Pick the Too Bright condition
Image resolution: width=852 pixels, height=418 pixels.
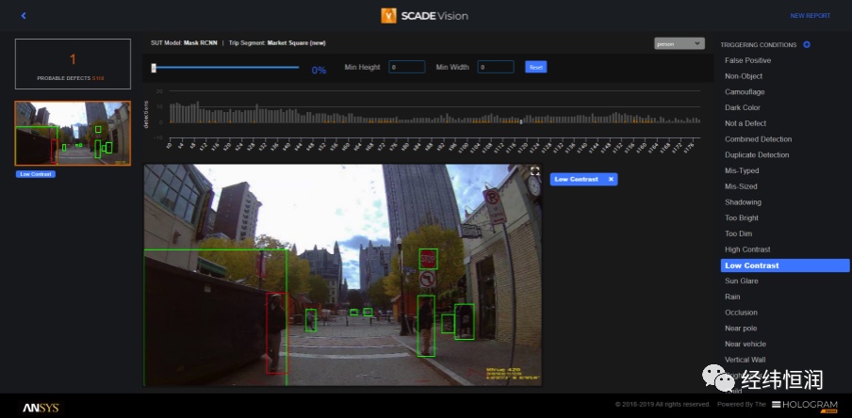pos(741,217)
